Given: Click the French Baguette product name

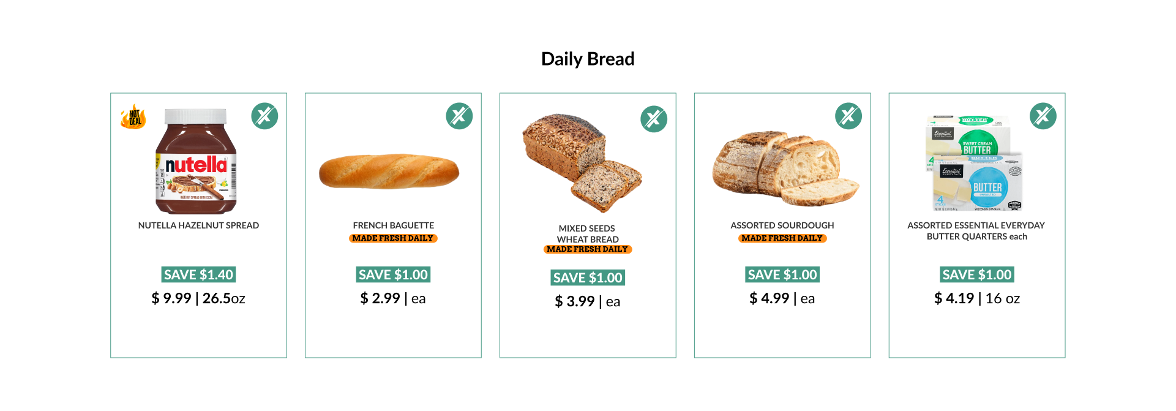Looking at the screenshot, I should tap(394, 225).
